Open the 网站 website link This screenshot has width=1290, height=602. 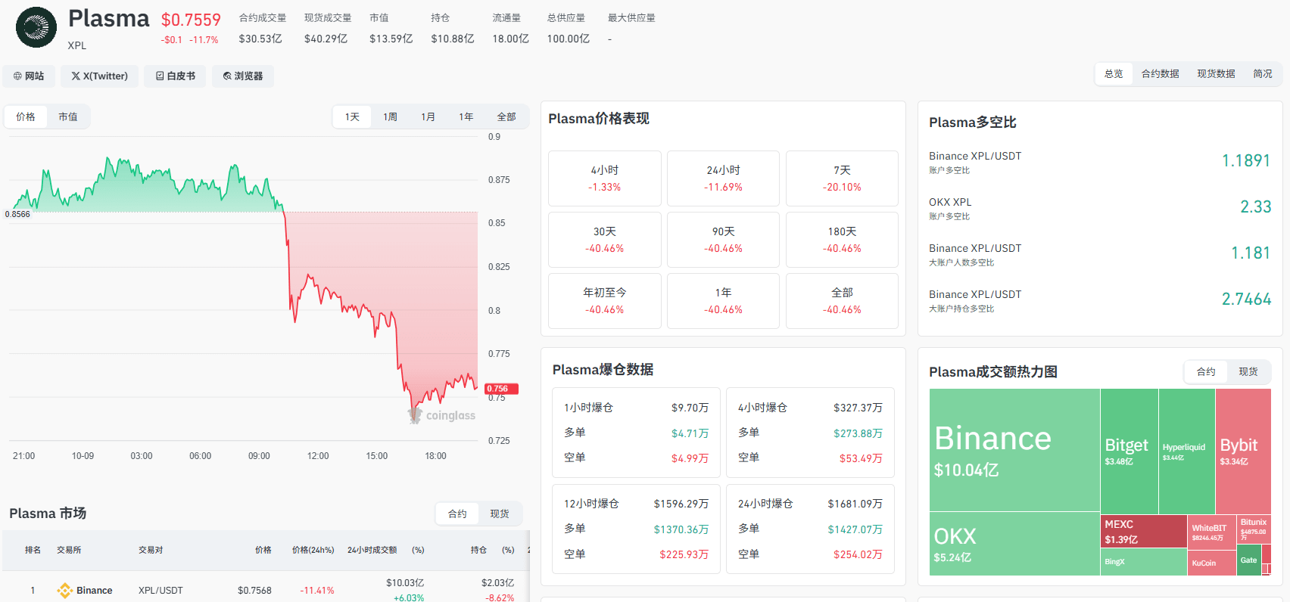pos(29,76)
